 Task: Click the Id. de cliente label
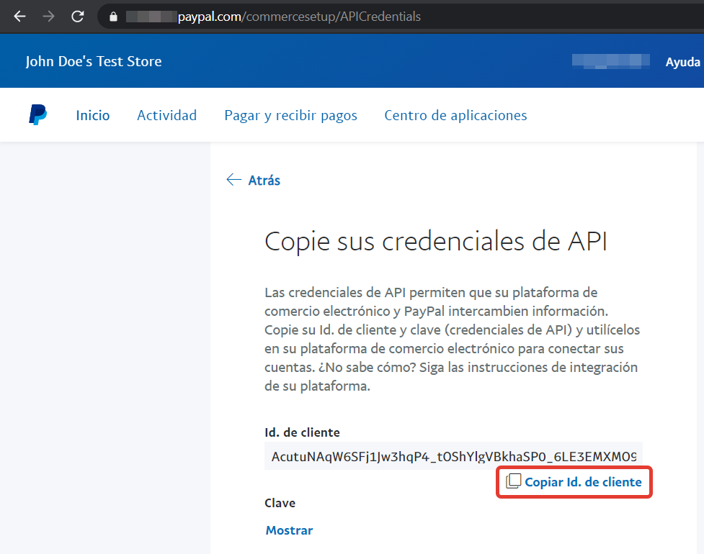pyautogui.click(x=302, y=432)
